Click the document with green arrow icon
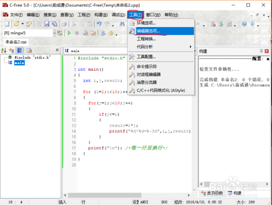This screenshot has height=205, width=272. point(221,24)
